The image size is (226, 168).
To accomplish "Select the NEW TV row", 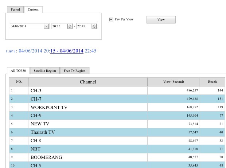I will (117, 124).
